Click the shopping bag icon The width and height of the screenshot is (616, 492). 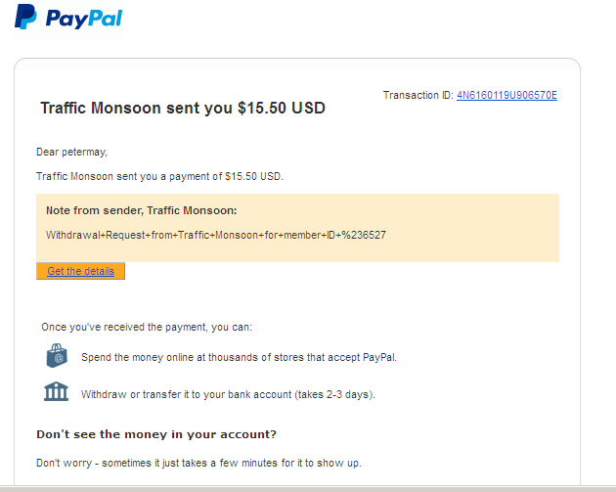57,356
